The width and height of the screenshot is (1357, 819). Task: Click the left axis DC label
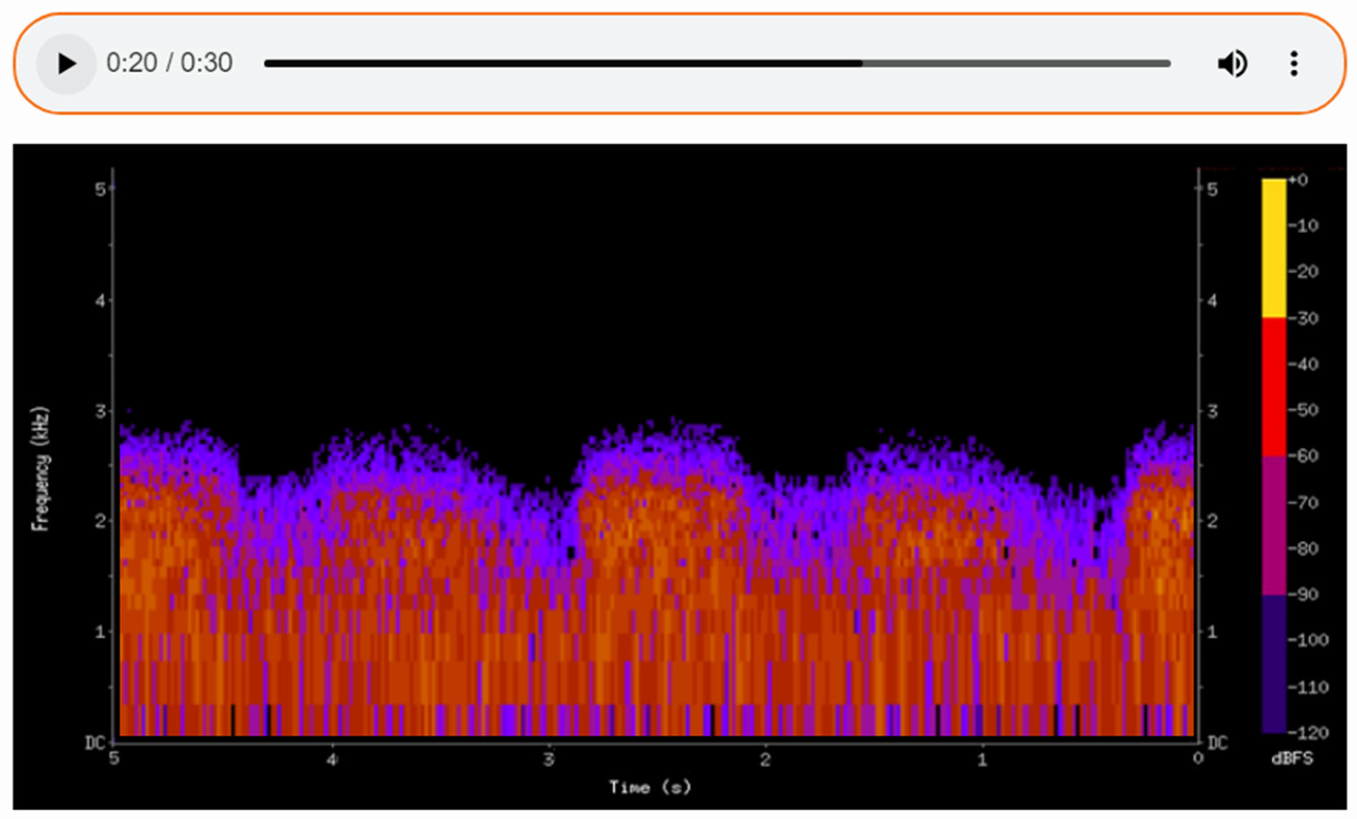(x=95, y=743)
